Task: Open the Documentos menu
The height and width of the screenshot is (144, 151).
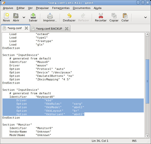Action: tap(82, 8)
